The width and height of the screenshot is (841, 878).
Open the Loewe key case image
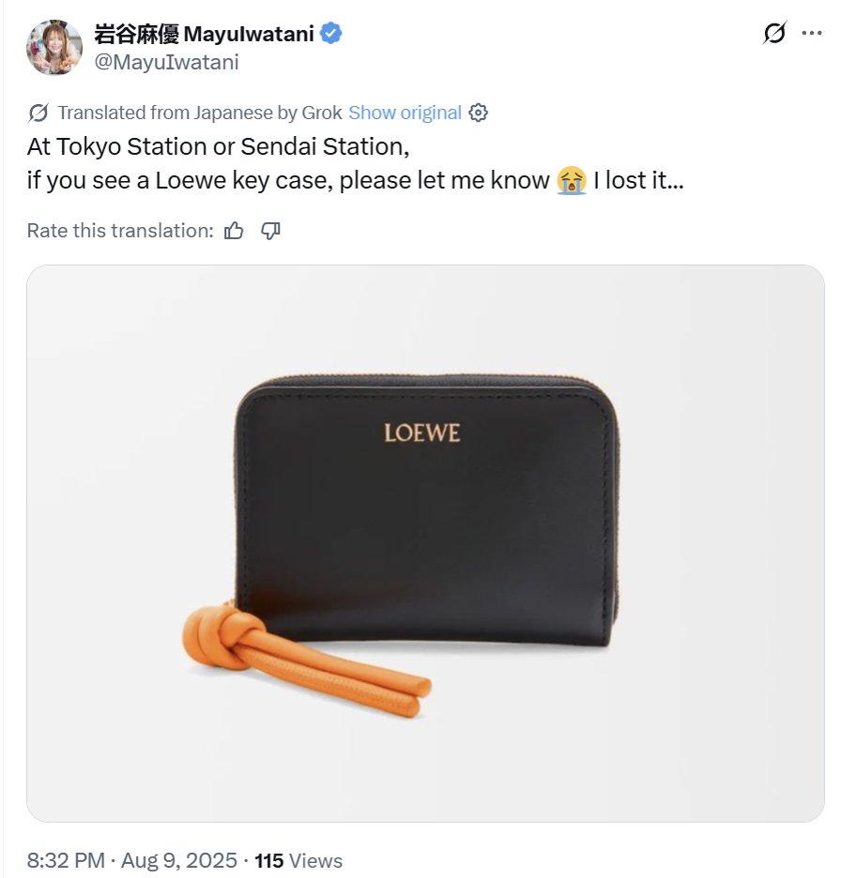(425, 543)
